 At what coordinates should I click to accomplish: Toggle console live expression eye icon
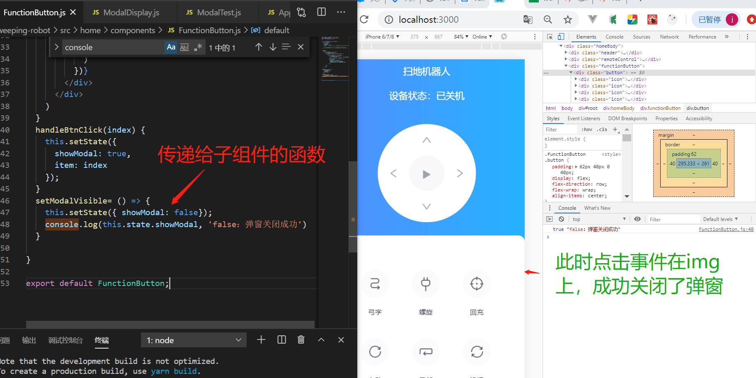tap(637, 219)
